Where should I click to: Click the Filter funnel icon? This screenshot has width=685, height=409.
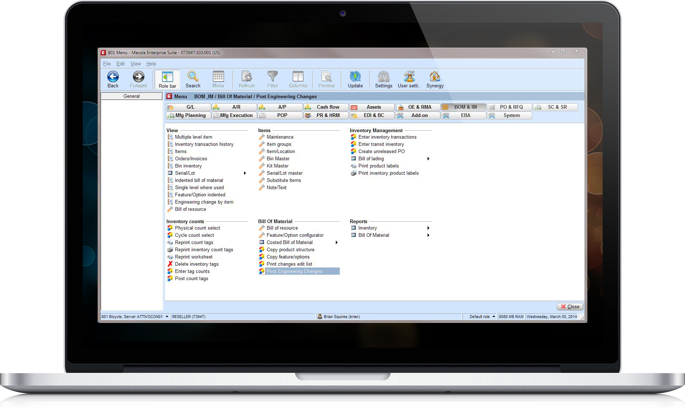point(273,77)
